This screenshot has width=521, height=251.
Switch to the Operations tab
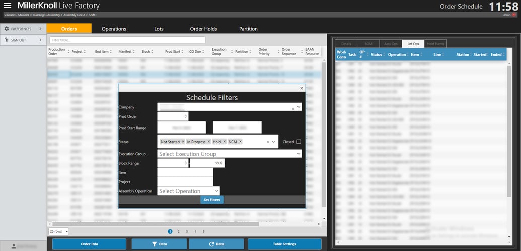(114, 29)
